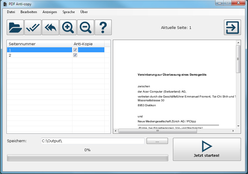Zoom out with the magnifier minus icon

tap(85, 27)
